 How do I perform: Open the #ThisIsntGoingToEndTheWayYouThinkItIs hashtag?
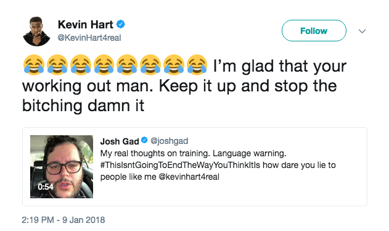coord(180,165)
